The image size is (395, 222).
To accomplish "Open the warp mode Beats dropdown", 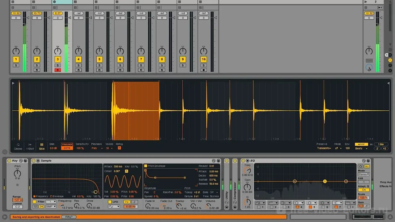I will (361, 148).
